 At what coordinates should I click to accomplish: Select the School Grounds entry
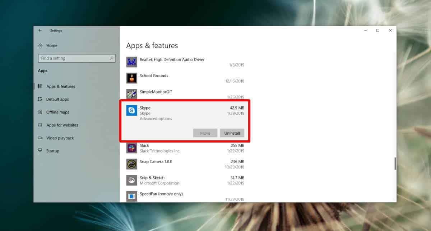[x=186, y=78]
